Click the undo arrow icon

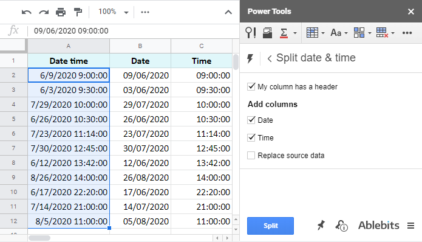point(26,12)
